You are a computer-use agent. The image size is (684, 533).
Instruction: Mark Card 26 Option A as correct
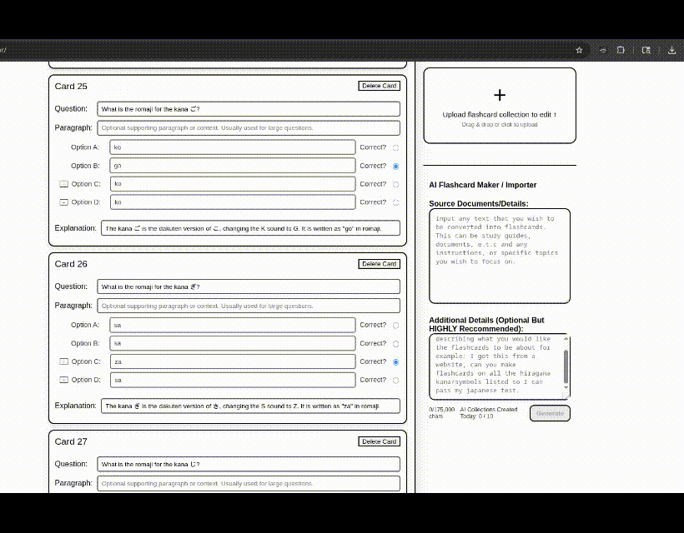click(395, 326)
